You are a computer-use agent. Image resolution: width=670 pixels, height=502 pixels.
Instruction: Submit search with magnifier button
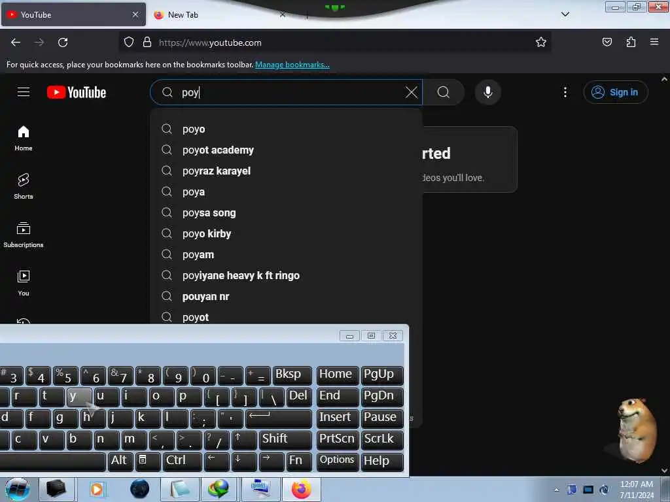coord(444,92)
